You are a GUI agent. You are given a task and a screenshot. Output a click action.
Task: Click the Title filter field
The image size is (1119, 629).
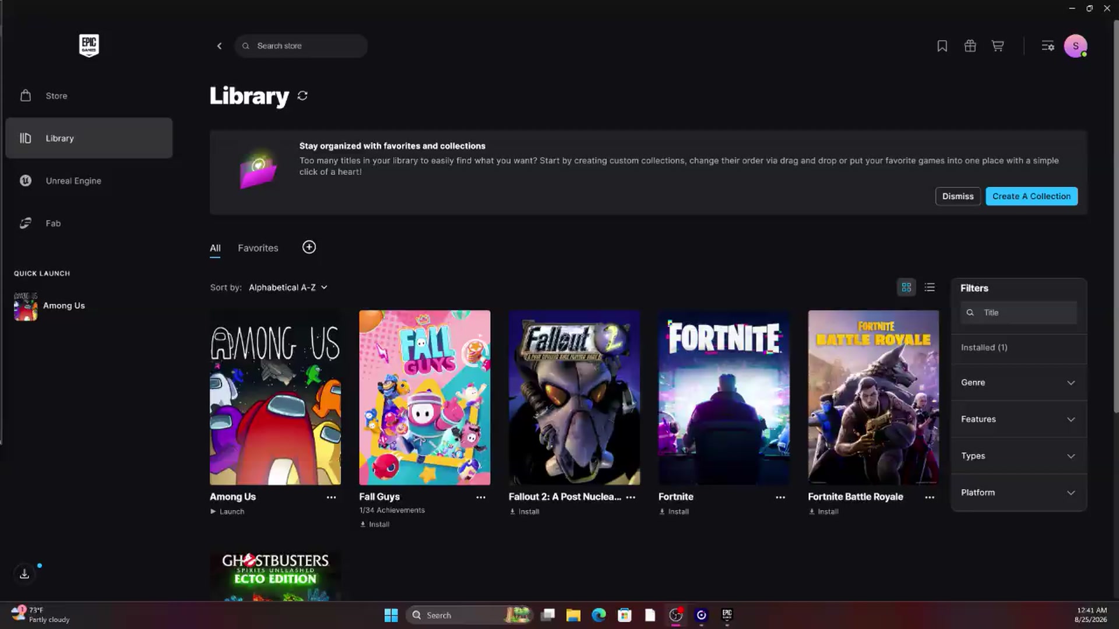pyautogui.click(x=1019, y=313)
